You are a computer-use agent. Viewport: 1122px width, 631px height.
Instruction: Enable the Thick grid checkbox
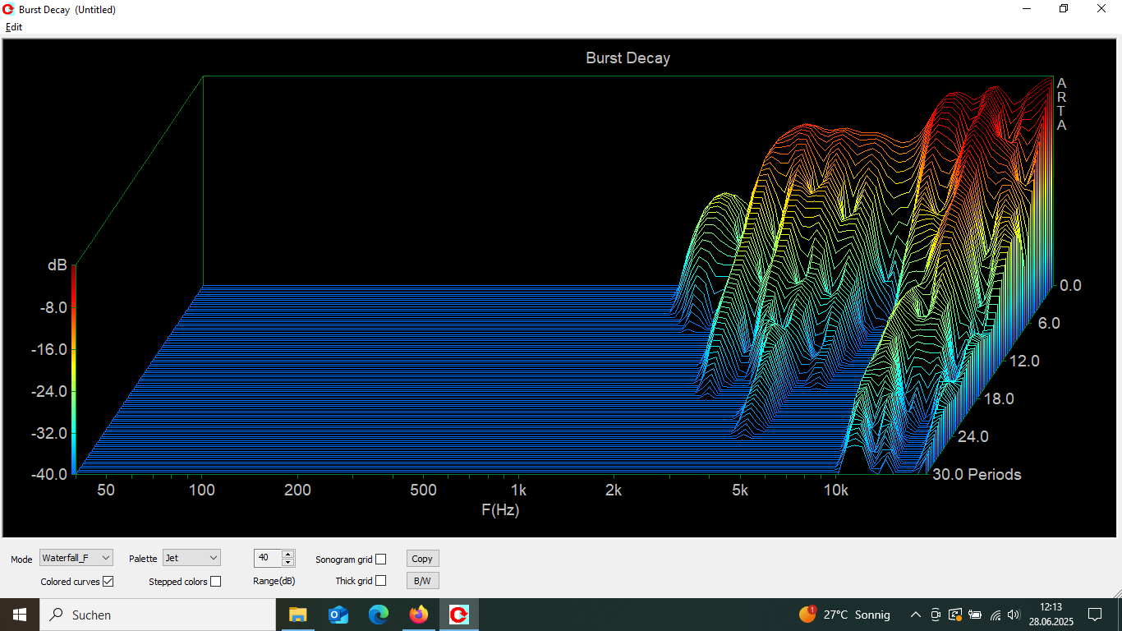click(x=380, y=581)
